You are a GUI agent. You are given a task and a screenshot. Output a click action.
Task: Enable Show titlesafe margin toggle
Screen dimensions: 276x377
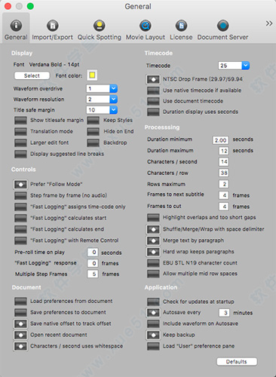point(20,121)
